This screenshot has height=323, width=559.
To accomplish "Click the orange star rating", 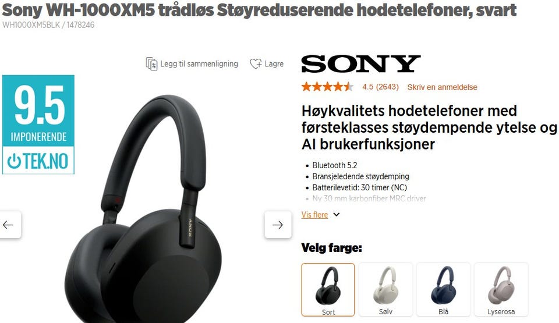I will click(327, 87).
